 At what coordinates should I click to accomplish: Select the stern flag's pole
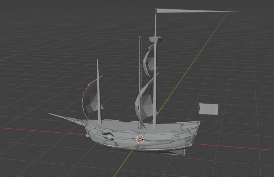[199, 117]
